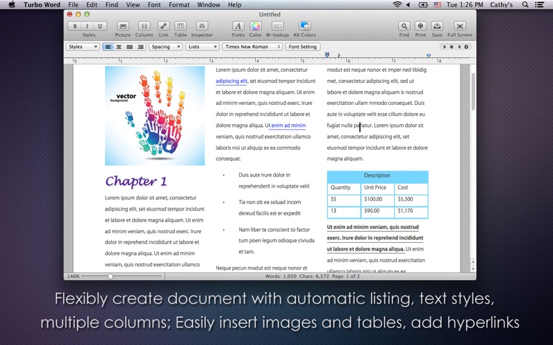
Task: Click the diamond tab stop icon
Action: 451,47
